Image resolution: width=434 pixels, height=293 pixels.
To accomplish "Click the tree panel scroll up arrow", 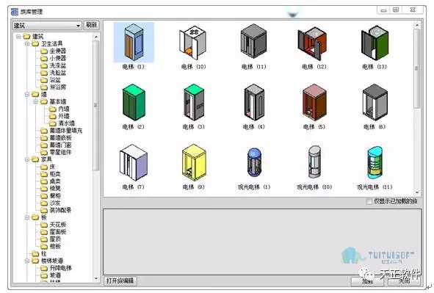I will coord(96,37).
